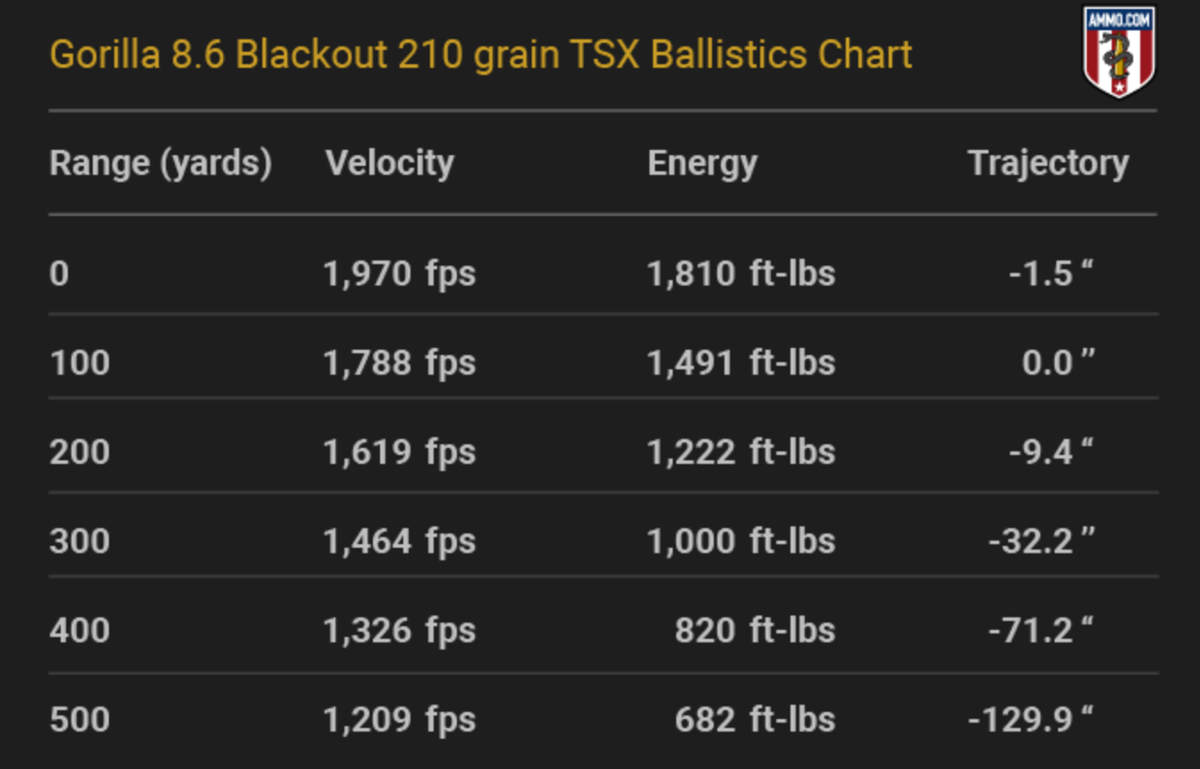The width and height of the screenshot is (1200, 769).
Task: Select the 100 yards range cell
Action: (x=80, y=363)
